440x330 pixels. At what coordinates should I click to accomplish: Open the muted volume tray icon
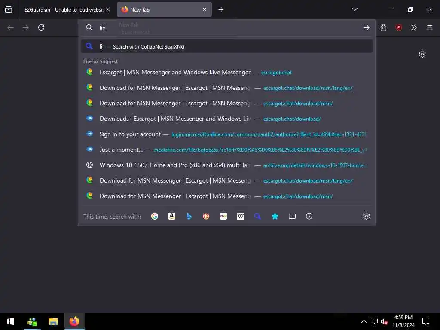coord(385,321)
